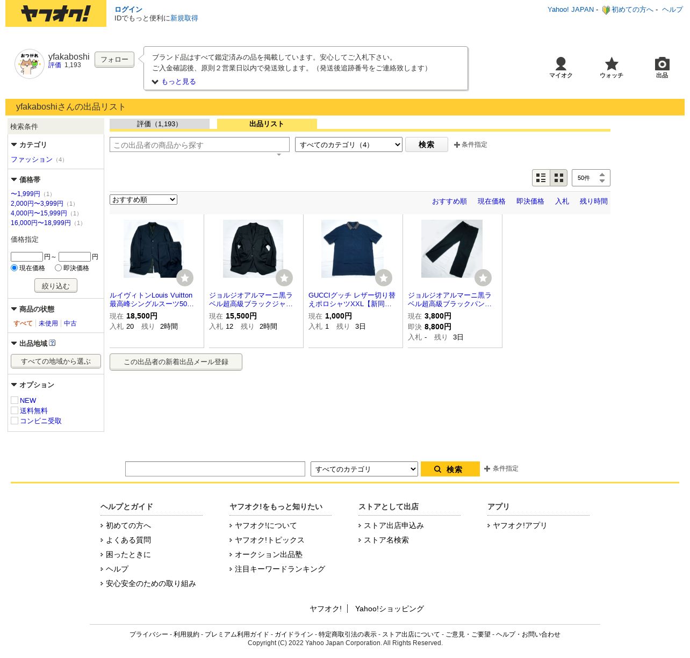Check the コンビニ受取 checkbox
This screenshot has height=658, width=690.
pyautogui.click(x=15, y=421)
